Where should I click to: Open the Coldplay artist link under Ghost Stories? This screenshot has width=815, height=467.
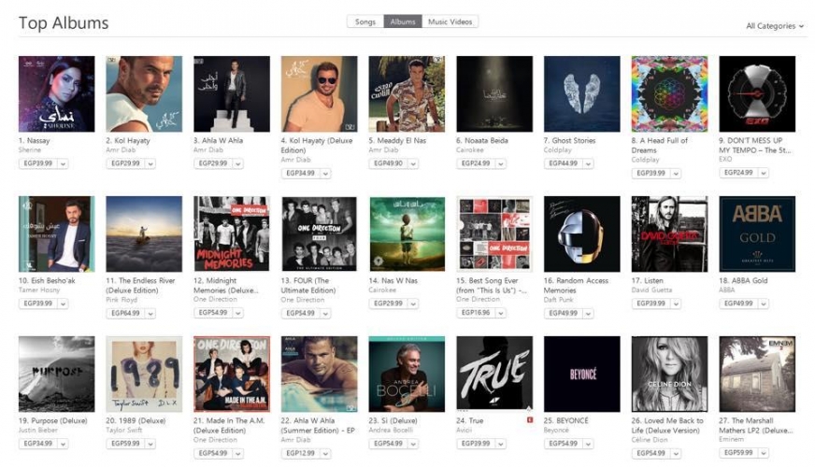point(557,150)
